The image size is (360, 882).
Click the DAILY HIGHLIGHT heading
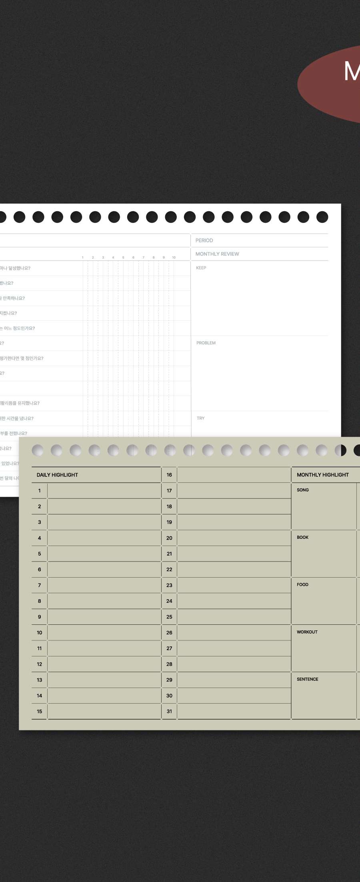[x=57, y=475]
